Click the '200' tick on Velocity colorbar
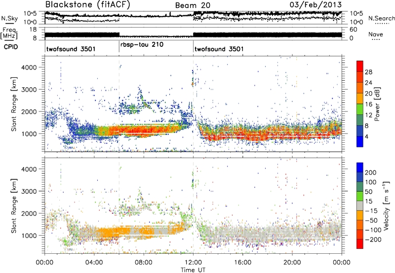Screen dimensions: 395x273 pyautogui.click(x=371, y=172)
